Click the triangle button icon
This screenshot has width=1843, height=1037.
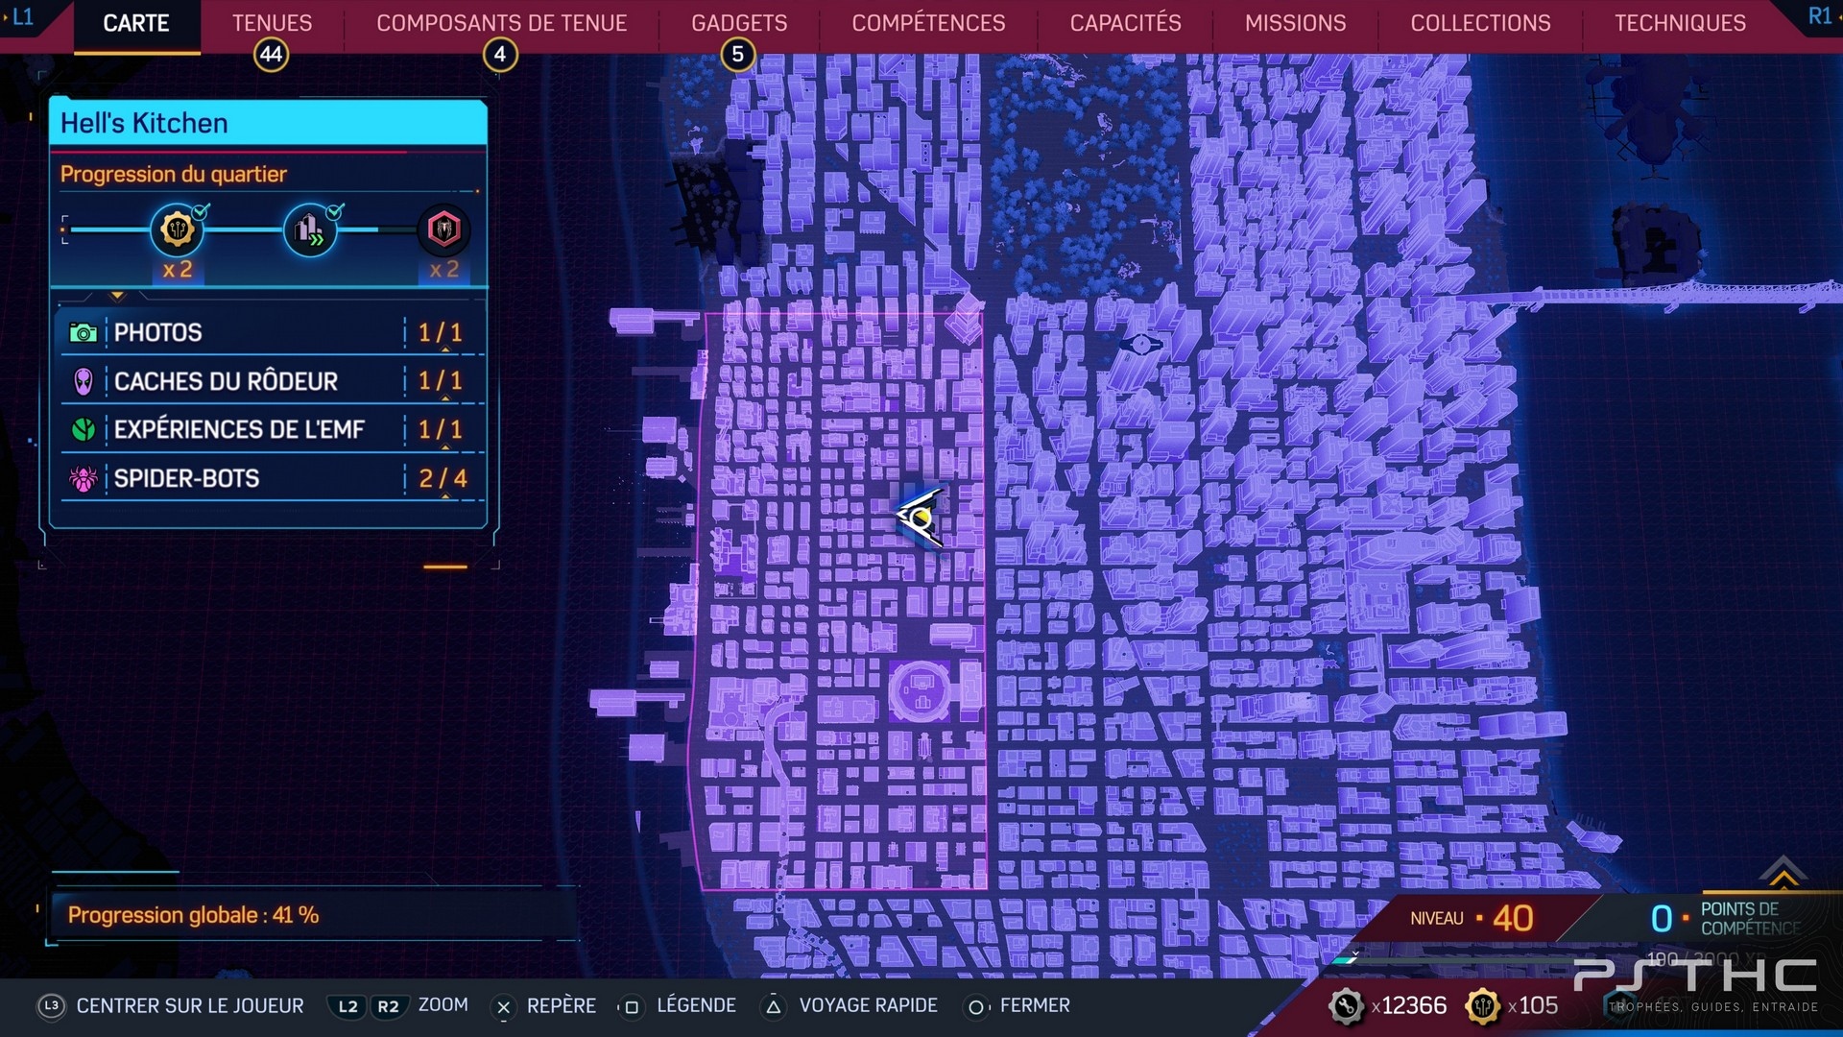tap(774, 1006)
